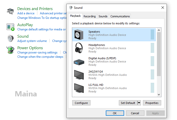
Task: Click the Change system sounds link
Action: (x=59, y=41)
